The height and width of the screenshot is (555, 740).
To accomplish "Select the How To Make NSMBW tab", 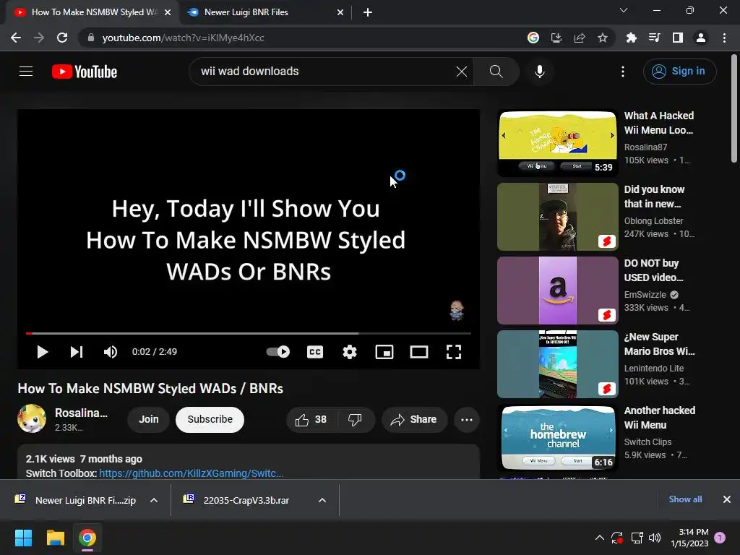I will [92, 12].
